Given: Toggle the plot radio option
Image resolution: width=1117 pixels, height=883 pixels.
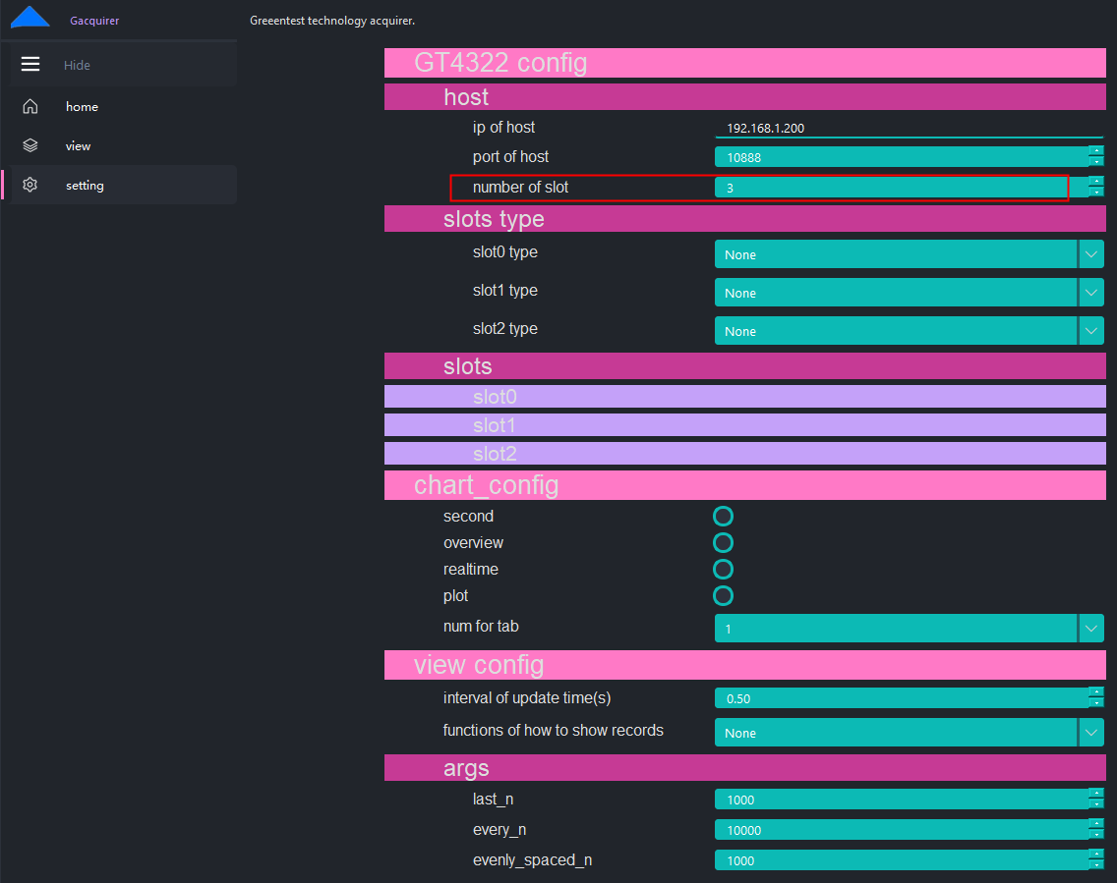Looking at the screenshot, I should click(x=723, y=595).
